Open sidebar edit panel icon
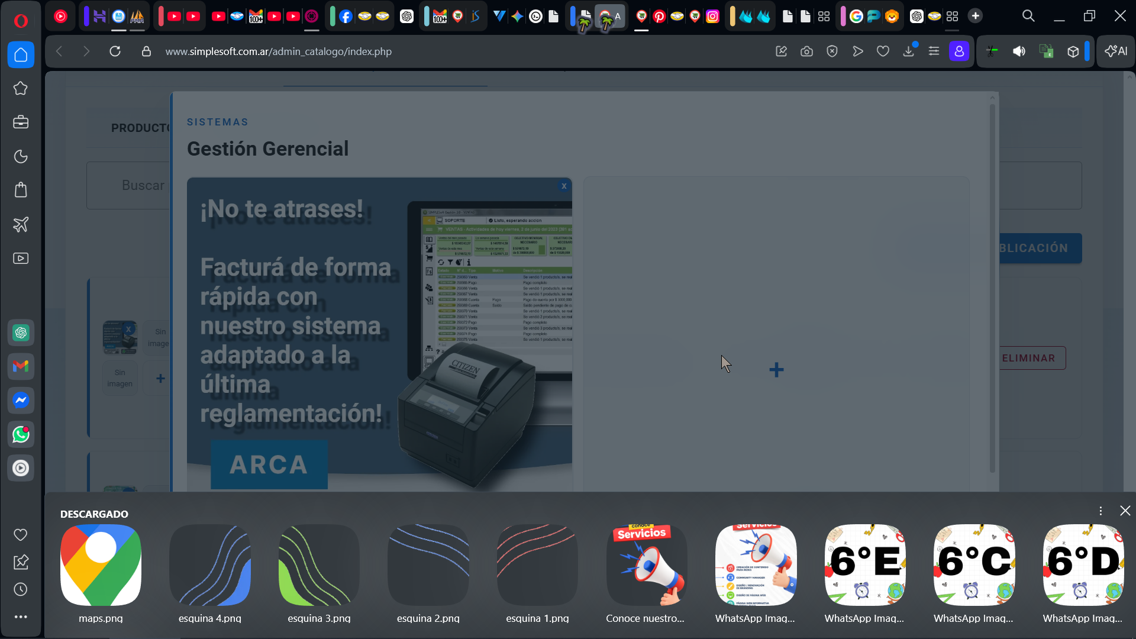 [x=21, y=562]
